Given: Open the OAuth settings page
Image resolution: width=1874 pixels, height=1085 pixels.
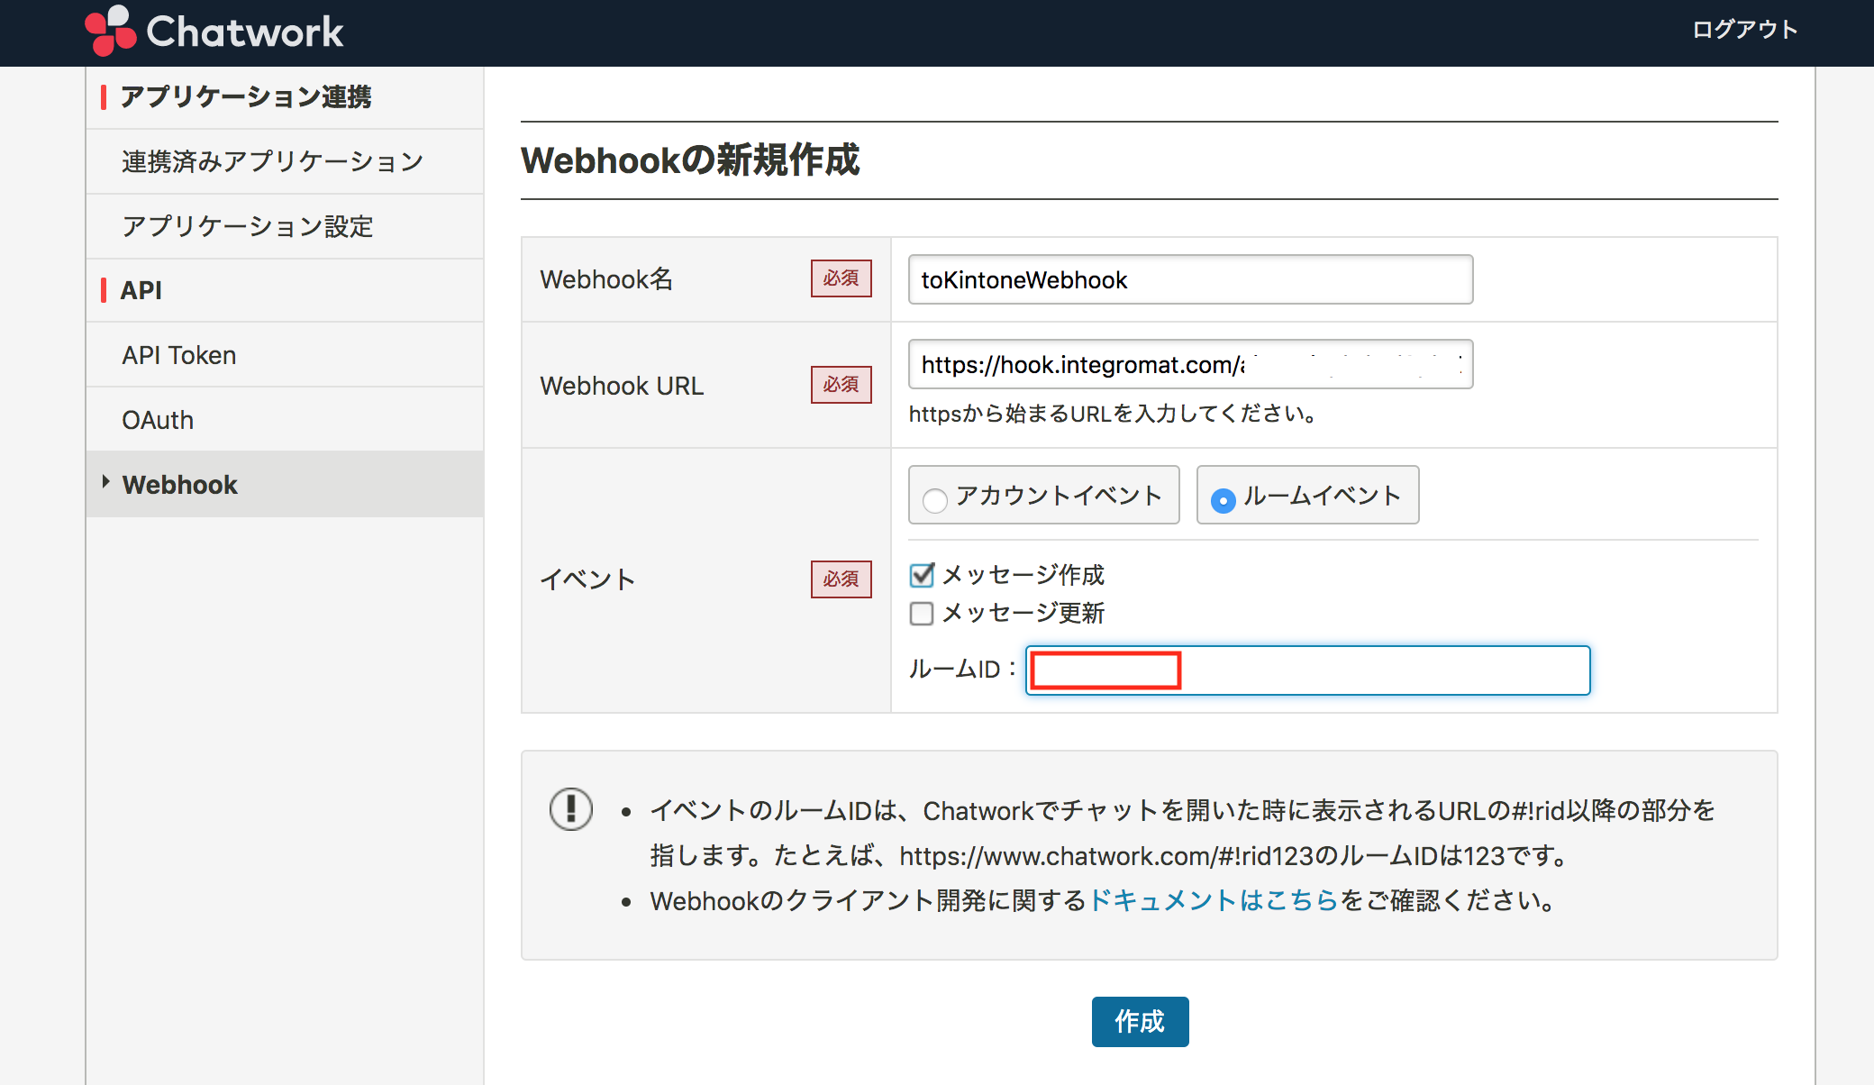Looking at the screenshot, I should pos(158,420).
